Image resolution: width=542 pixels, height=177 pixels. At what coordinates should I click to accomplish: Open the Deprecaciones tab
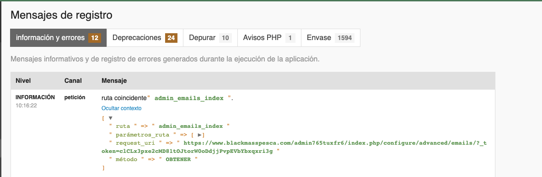pyautogui.click(x=145, y=38)
